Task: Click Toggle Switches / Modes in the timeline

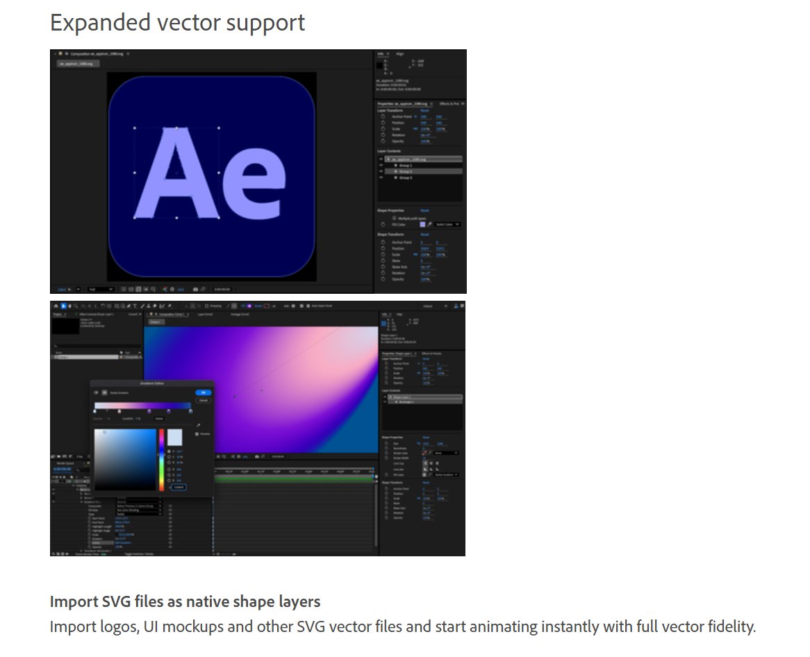Action: click(139, 554)
